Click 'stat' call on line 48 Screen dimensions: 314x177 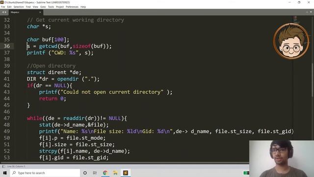45,125
